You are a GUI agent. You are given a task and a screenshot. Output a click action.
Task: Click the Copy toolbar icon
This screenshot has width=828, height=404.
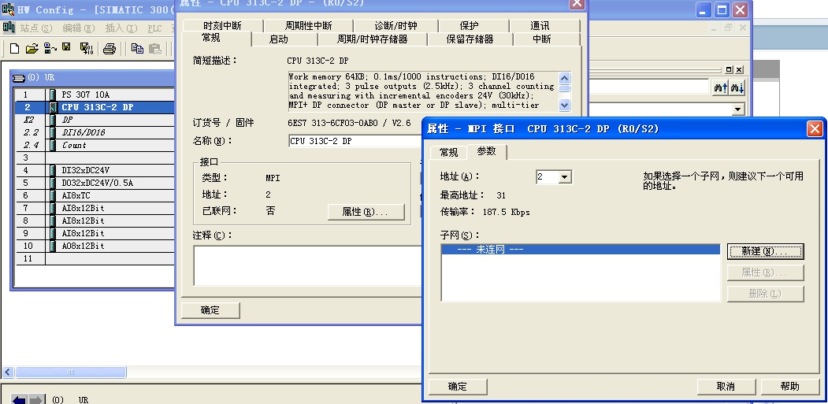point(137,49)
